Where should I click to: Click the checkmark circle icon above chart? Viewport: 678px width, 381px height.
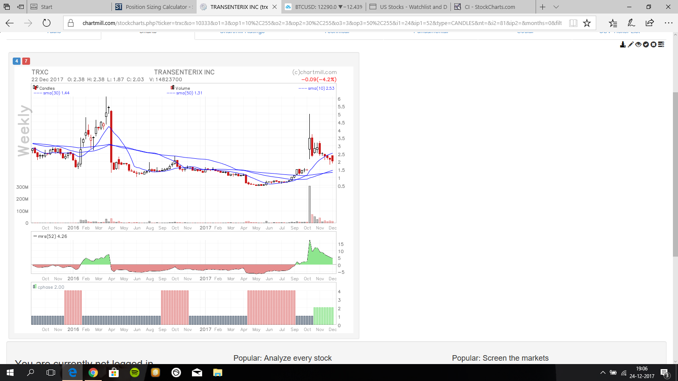pos(646,44)
